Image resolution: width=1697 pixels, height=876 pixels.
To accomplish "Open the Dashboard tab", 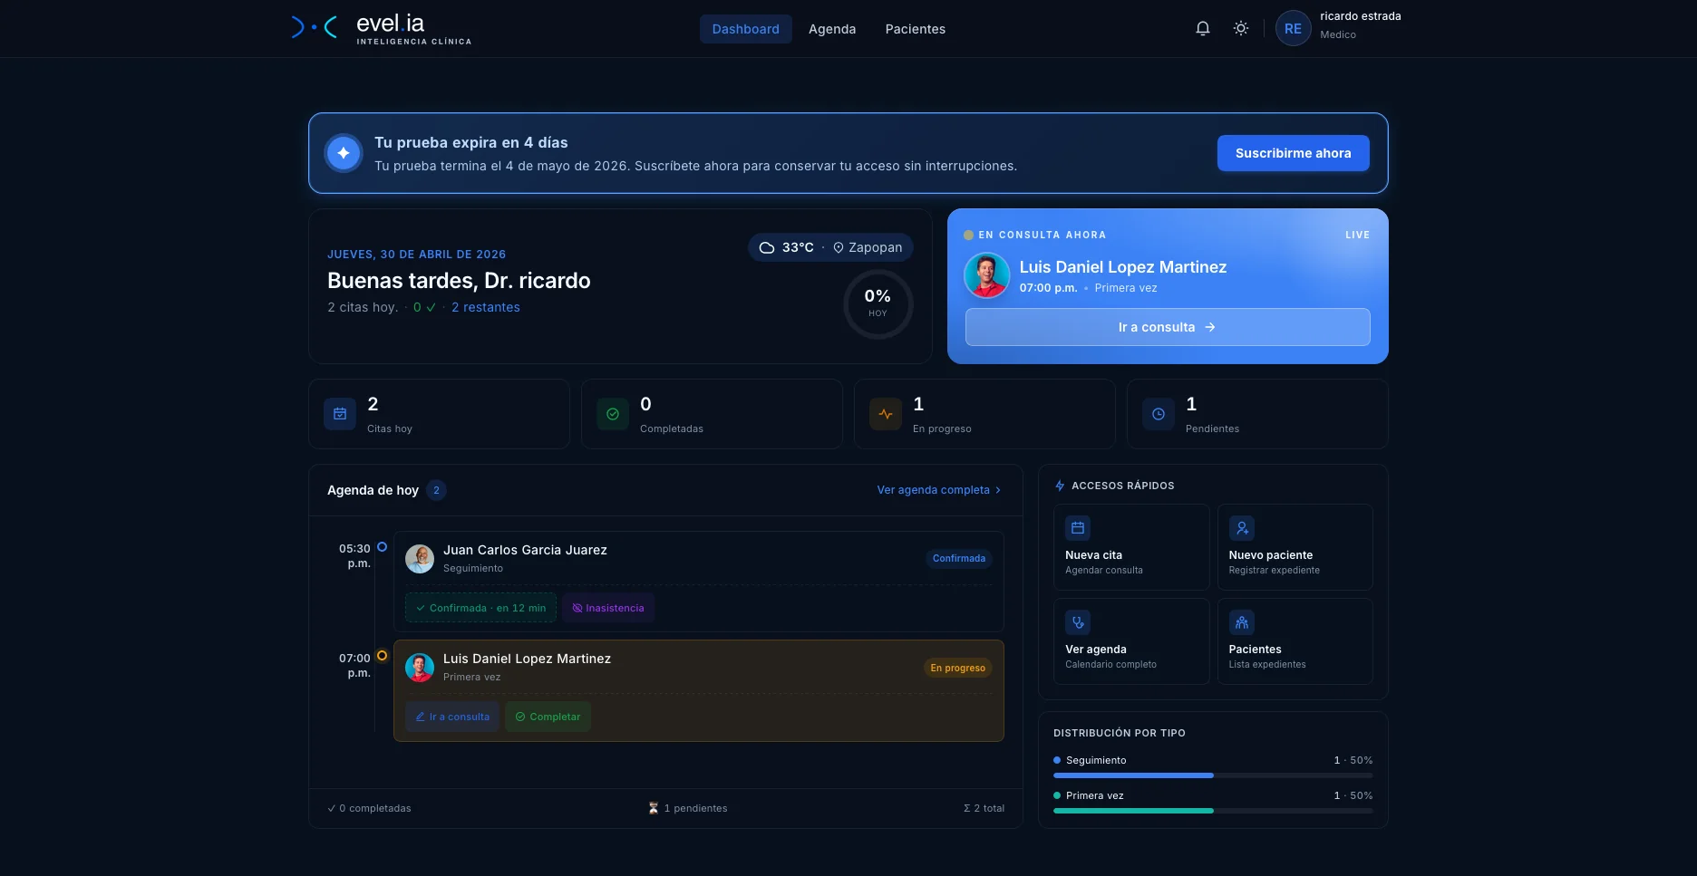I will pos(745,29).
